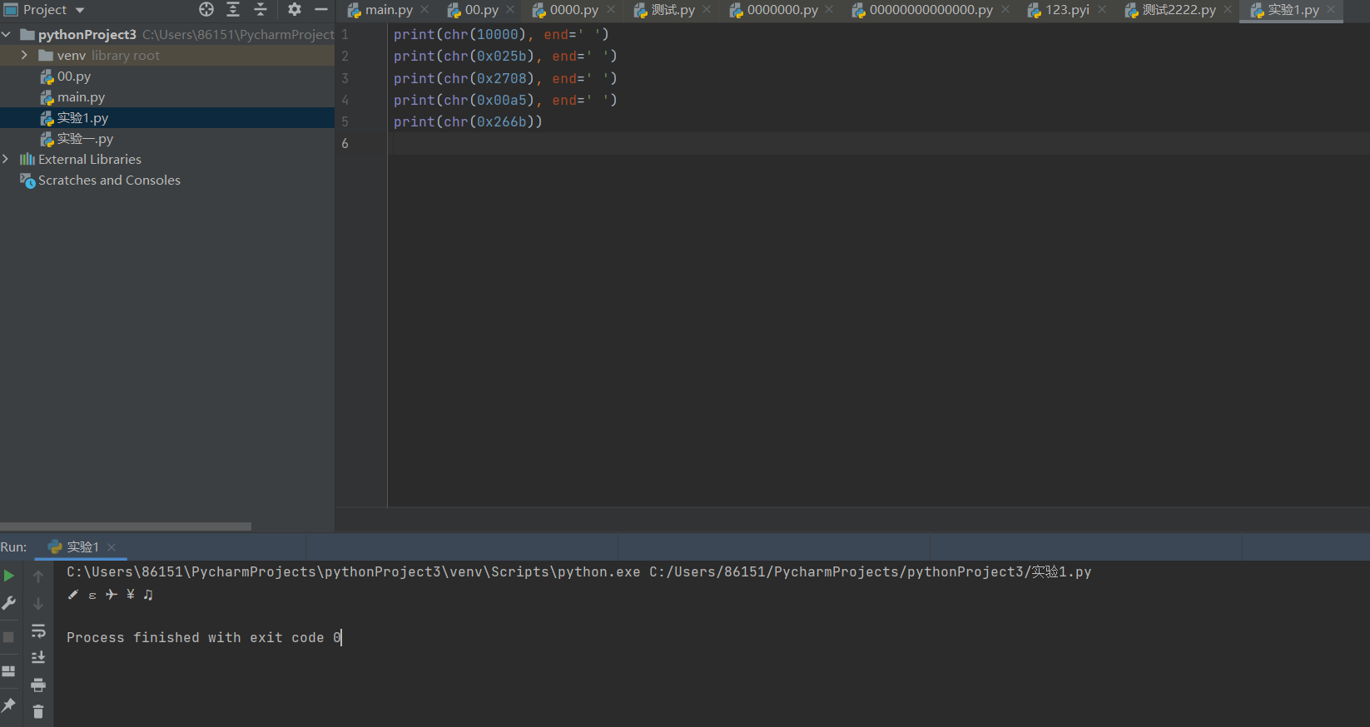Image resolution: width=1370 pixels, height=727 pixels.
Task: Hide the Project tool window
Action: click(x=321, y=9)
